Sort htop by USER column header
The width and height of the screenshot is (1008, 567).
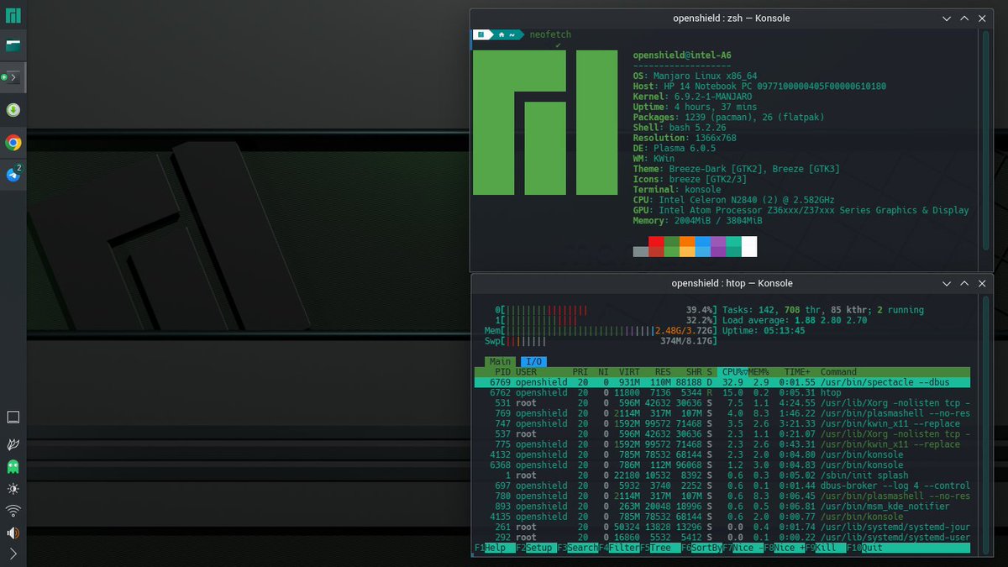coord(527,372)
